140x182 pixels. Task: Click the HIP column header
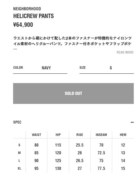[x=58, y=135]
